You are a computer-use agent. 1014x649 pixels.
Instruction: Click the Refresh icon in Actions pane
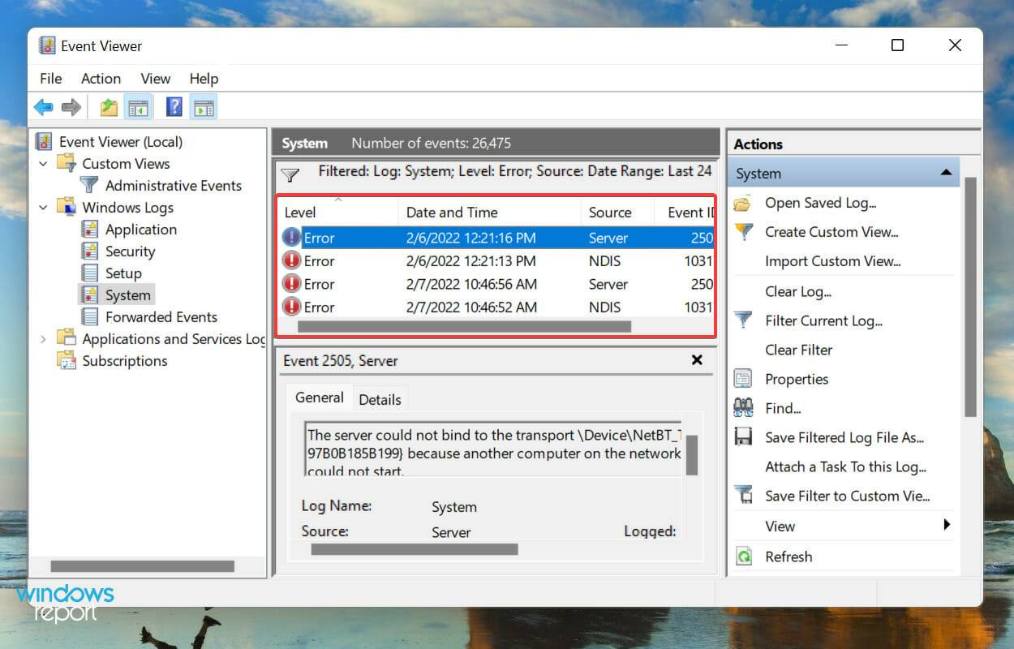tap(743, 557)
